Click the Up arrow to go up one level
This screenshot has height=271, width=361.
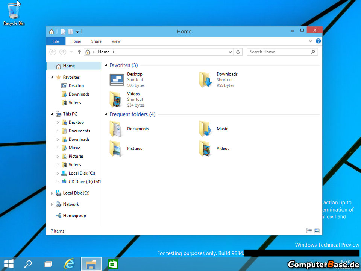pyautogui.click(x=79, y=52)
